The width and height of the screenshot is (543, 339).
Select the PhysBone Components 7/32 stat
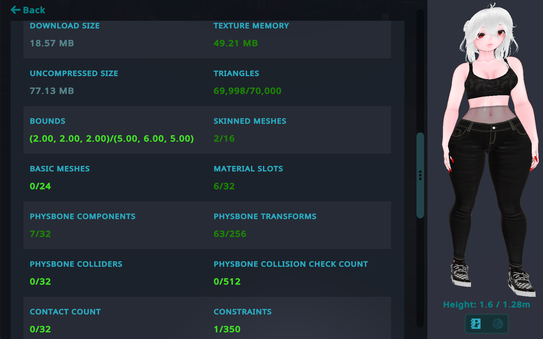tap(40, 234)
